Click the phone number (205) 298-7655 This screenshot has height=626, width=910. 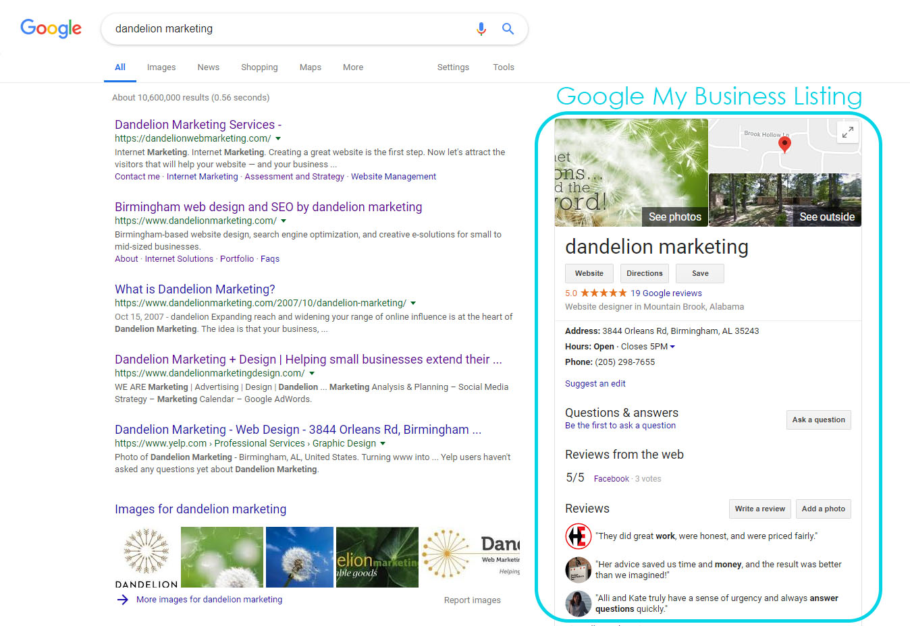[624, 362]
